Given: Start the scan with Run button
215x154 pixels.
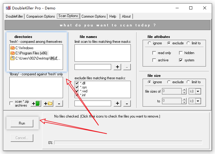Looking at the screenshot, I should 22,123.
